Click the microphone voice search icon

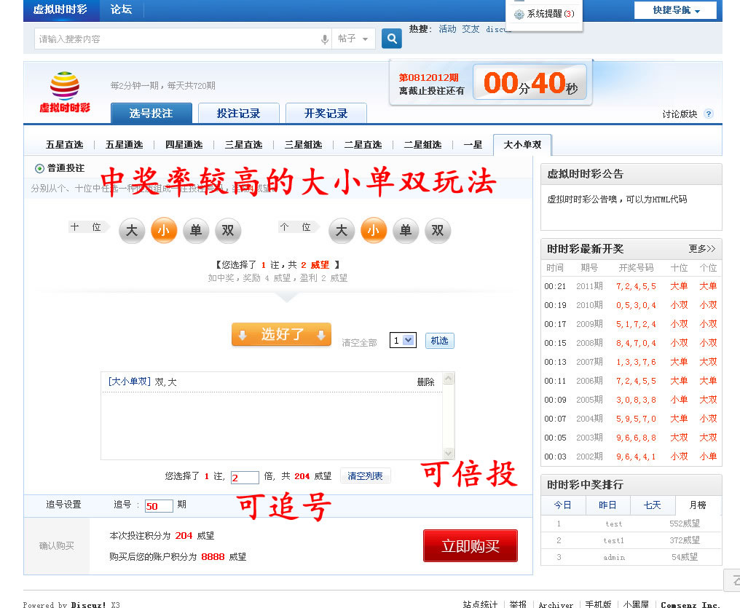point(325,39)
